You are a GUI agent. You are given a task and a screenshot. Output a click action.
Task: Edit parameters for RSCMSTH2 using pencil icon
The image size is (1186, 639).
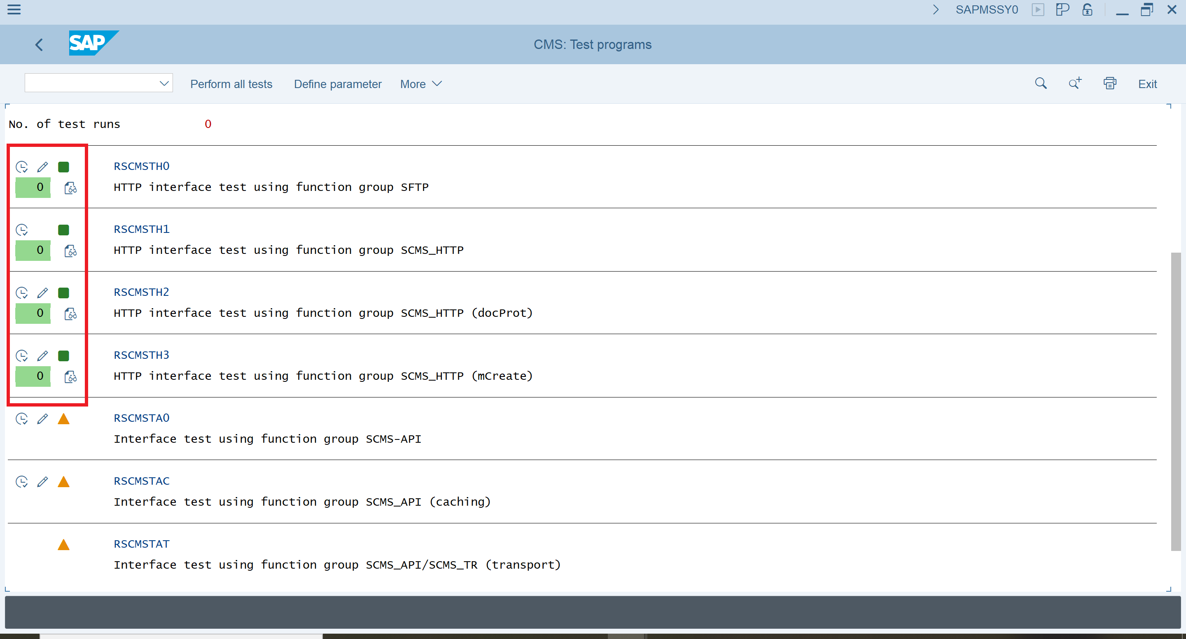43,293
